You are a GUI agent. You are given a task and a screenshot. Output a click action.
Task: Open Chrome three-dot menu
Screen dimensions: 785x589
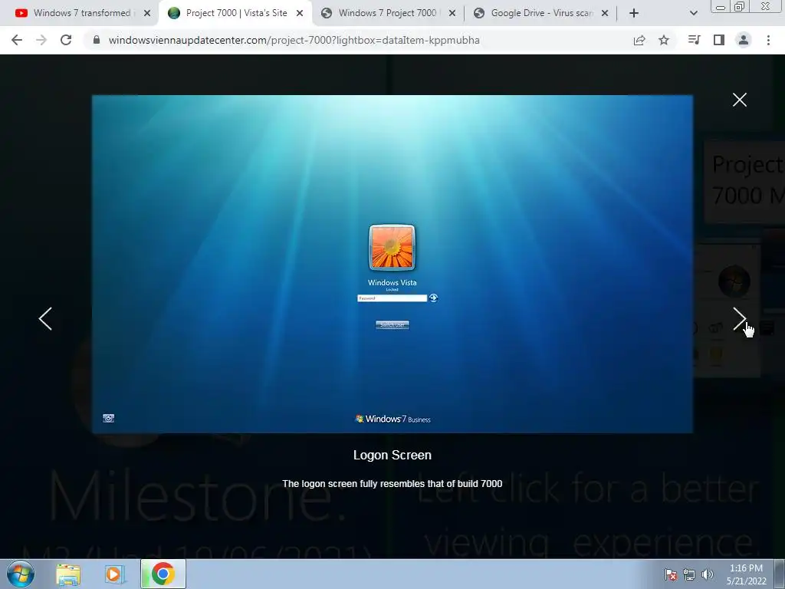tap(768, 40)
